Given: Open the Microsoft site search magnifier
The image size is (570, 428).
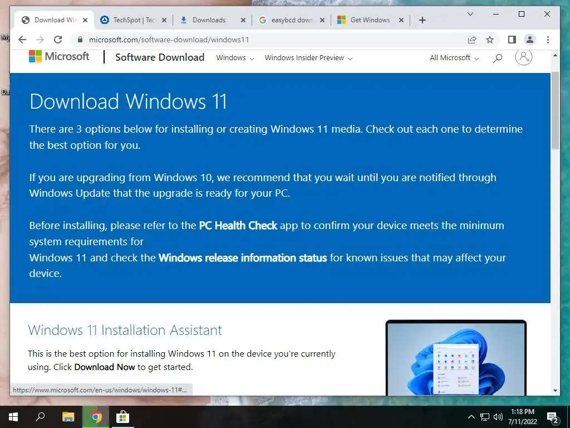Looking at the screenshot, I should point(498,58).
